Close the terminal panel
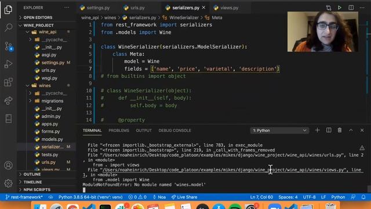This screenshot has height=209, width=371. 362,130
